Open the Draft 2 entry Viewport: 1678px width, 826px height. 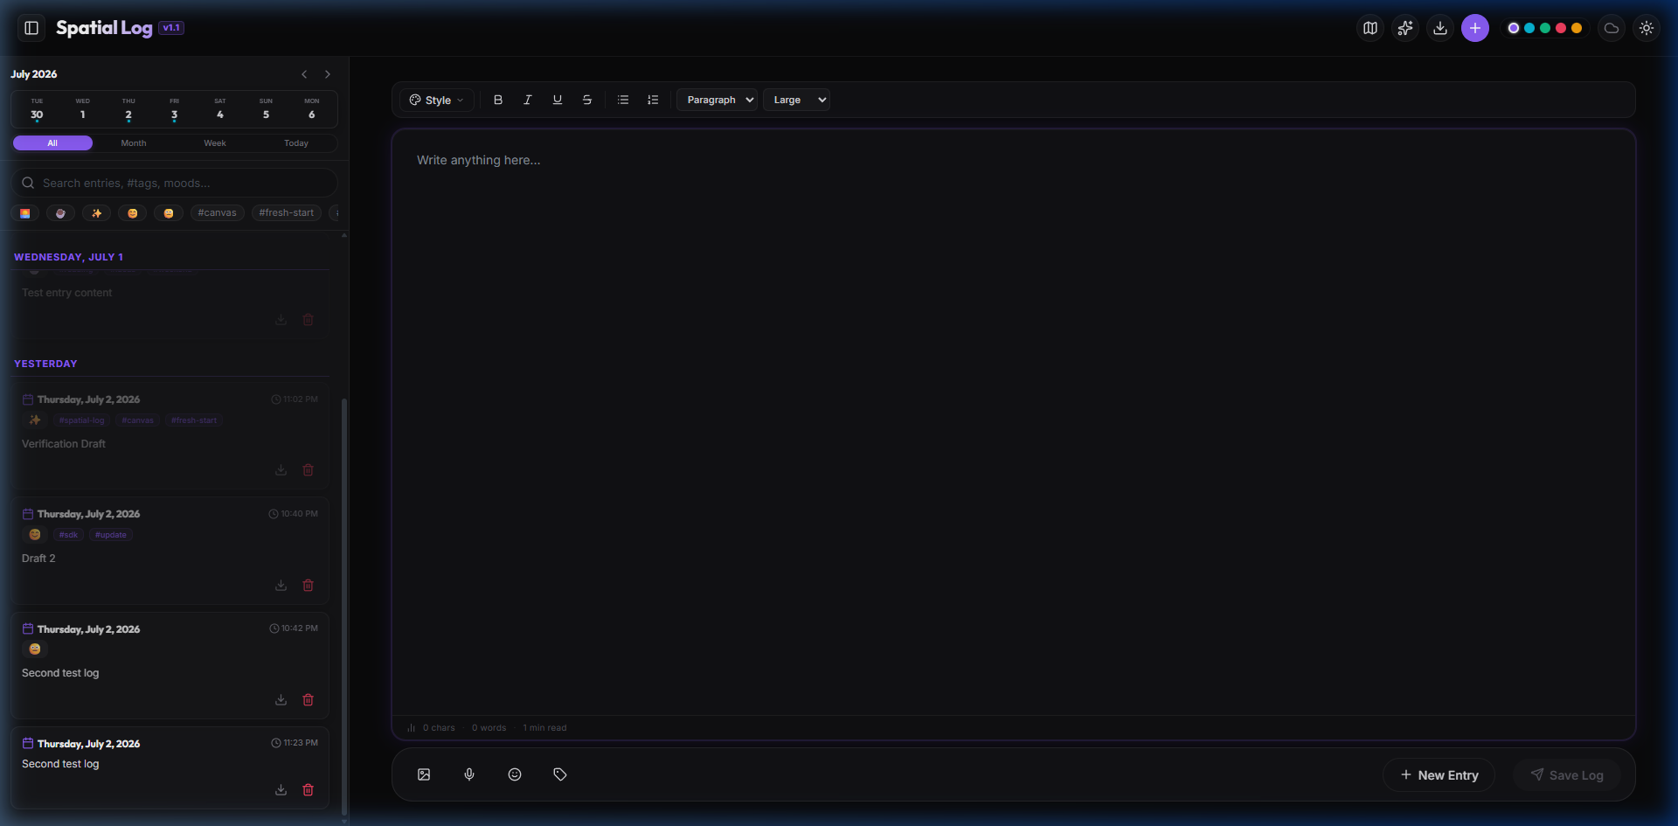point(170,551)
